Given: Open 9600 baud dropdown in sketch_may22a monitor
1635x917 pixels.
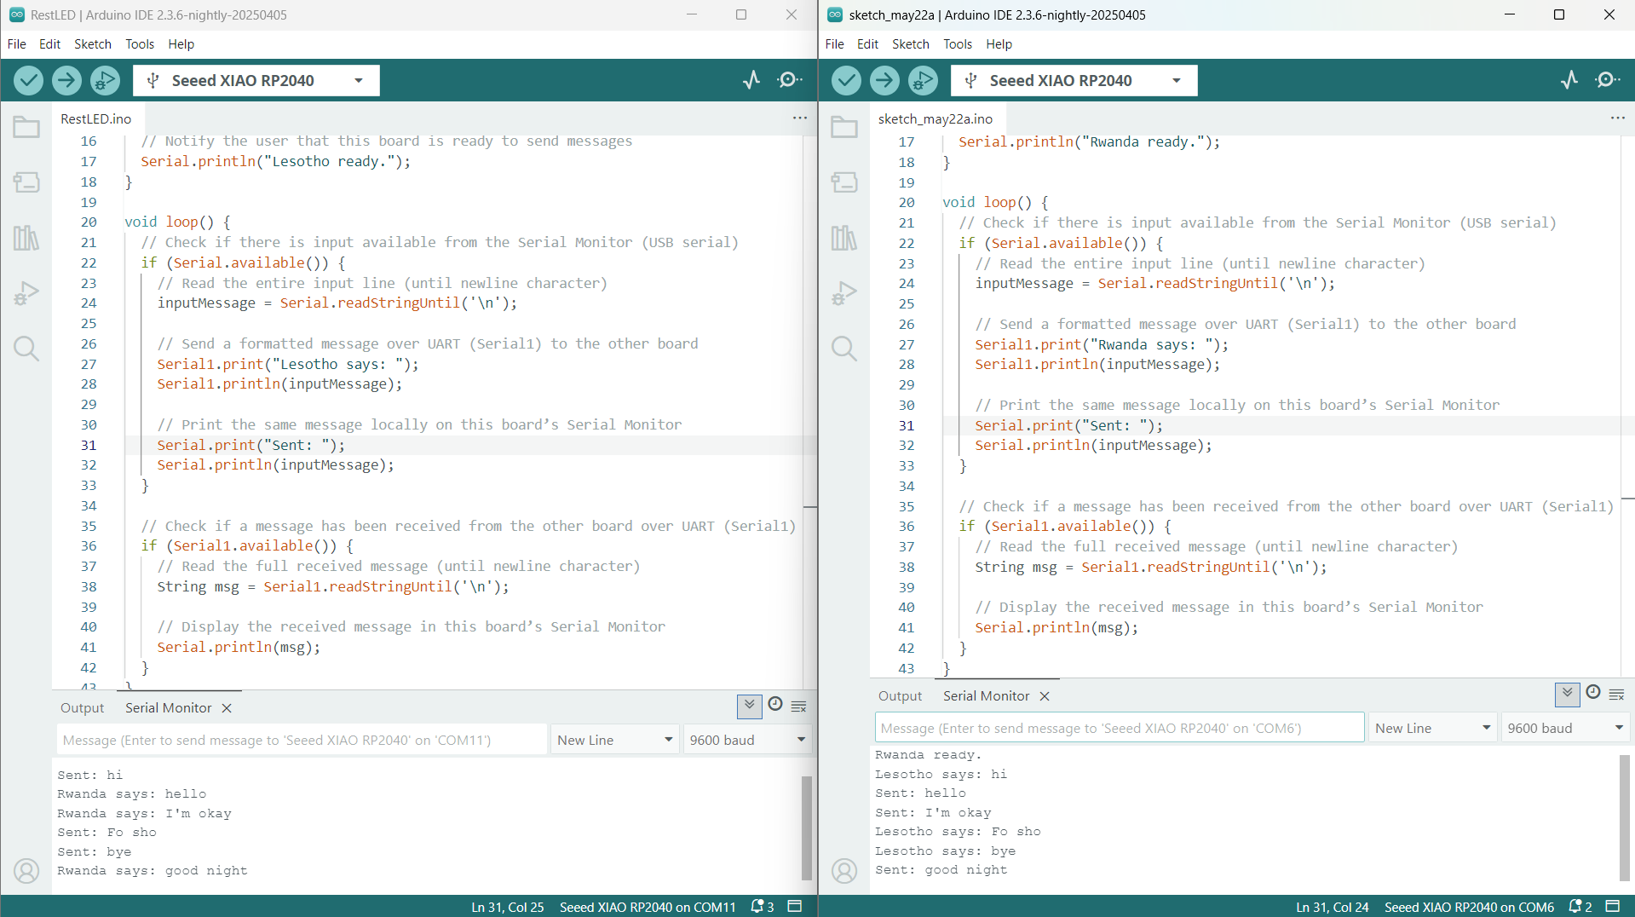Looking at the screenshot, I should (1565, 728).
